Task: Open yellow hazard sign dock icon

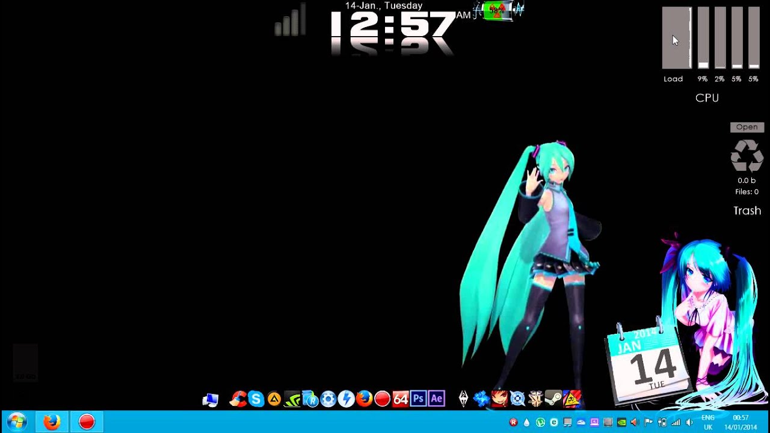Action: click(x=572, y=399)
